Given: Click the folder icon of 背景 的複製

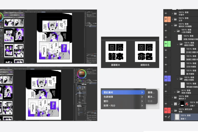Looking at the screenshot, I should click(178, 92).
